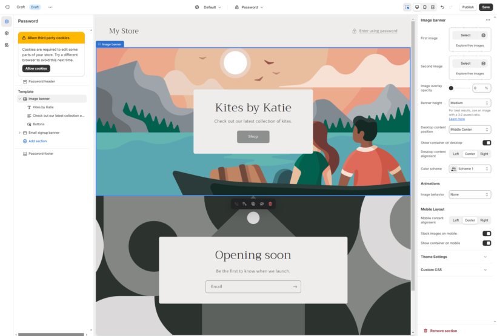This screenshot has width=497, height=336.
Task: Set mobile content alignment to Right
Action: pos(484,220)
